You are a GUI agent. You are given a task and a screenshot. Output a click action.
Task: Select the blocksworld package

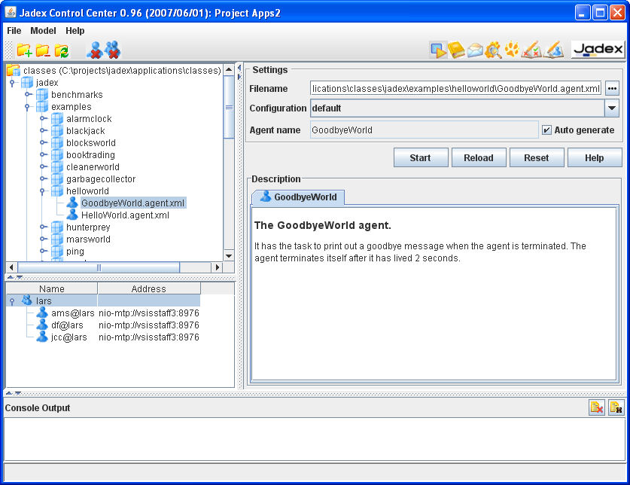click(91, 143)
